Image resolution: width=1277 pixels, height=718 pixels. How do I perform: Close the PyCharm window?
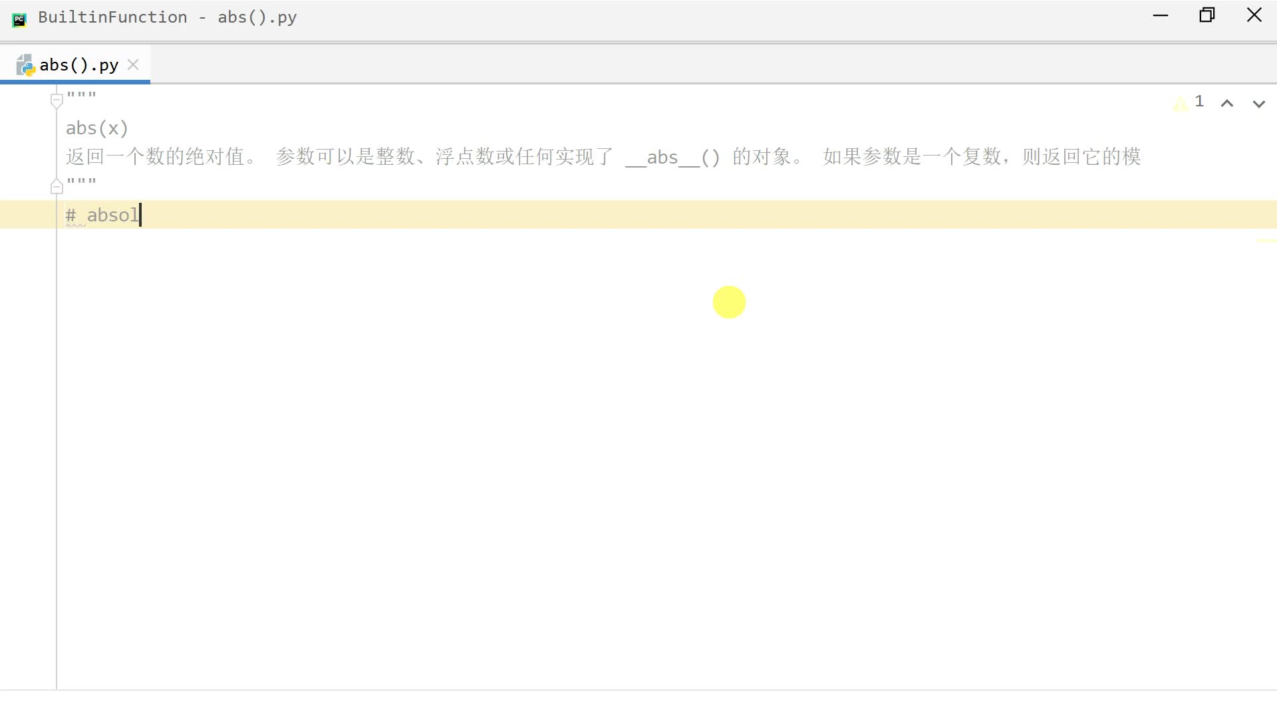pos(1254,15)
